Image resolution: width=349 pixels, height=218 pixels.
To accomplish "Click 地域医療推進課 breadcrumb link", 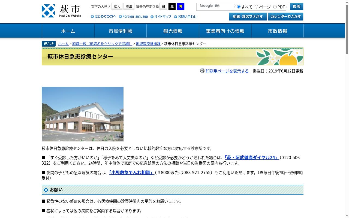I will tap(148, 44).
